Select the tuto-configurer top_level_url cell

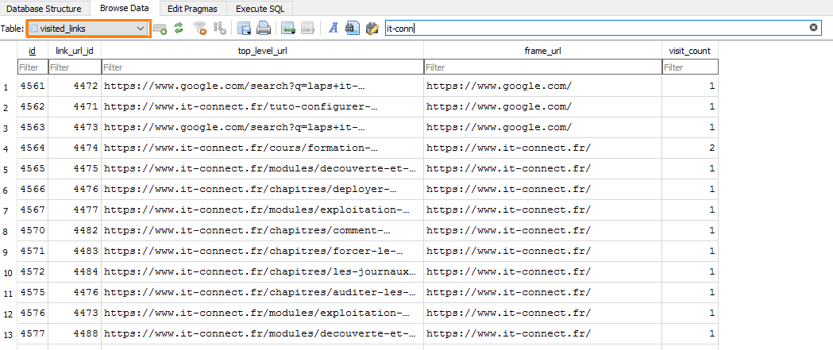[x=262, y=106]
